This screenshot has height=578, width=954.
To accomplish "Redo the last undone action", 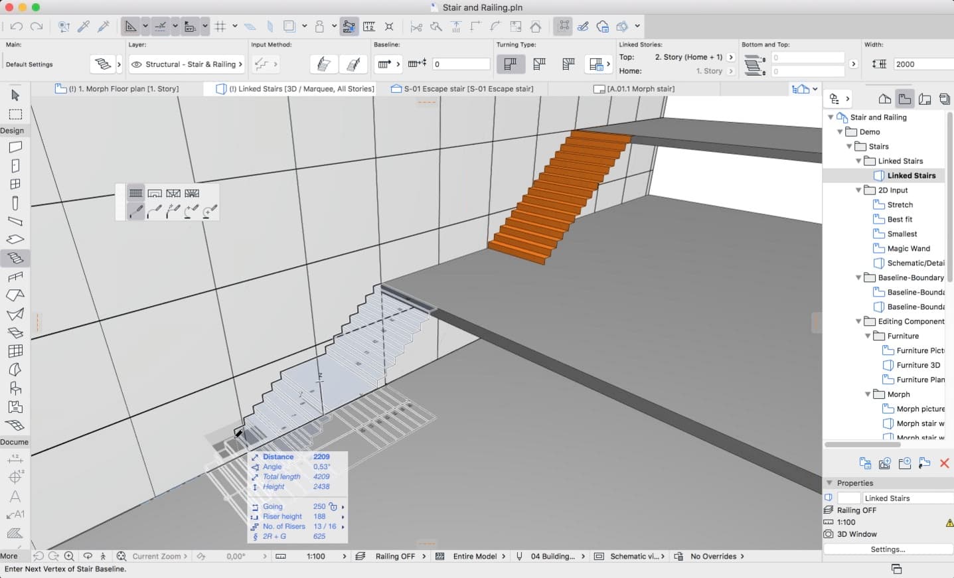I will pyautogui.click(x=37, y=27).
